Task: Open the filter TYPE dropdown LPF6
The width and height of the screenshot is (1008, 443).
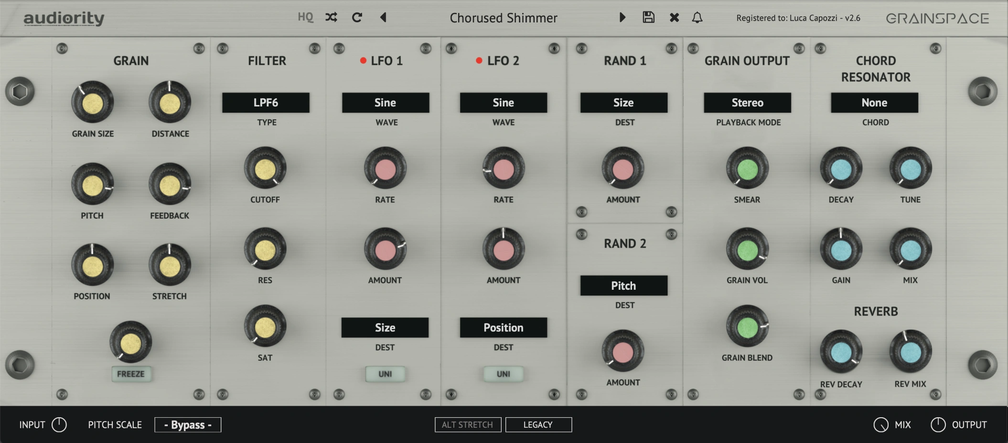Action: [x=266, y=103]
